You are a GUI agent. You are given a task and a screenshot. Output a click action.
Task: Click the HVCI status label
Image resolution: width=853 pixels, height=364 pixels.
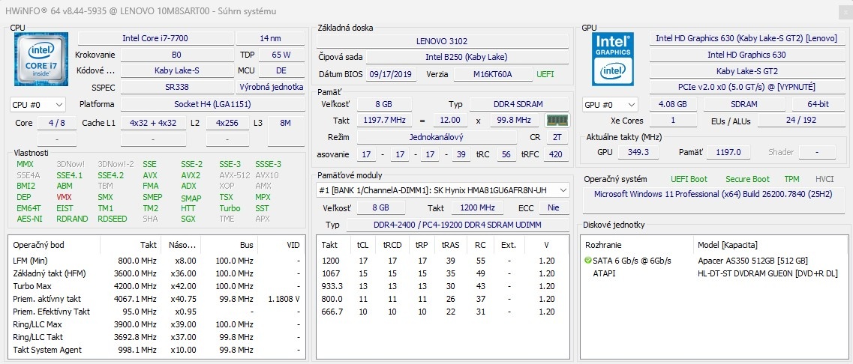click(824, 179)
